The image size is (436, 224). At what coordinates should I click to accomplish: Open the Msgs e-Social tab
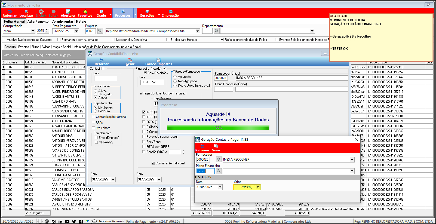(62, 47)
